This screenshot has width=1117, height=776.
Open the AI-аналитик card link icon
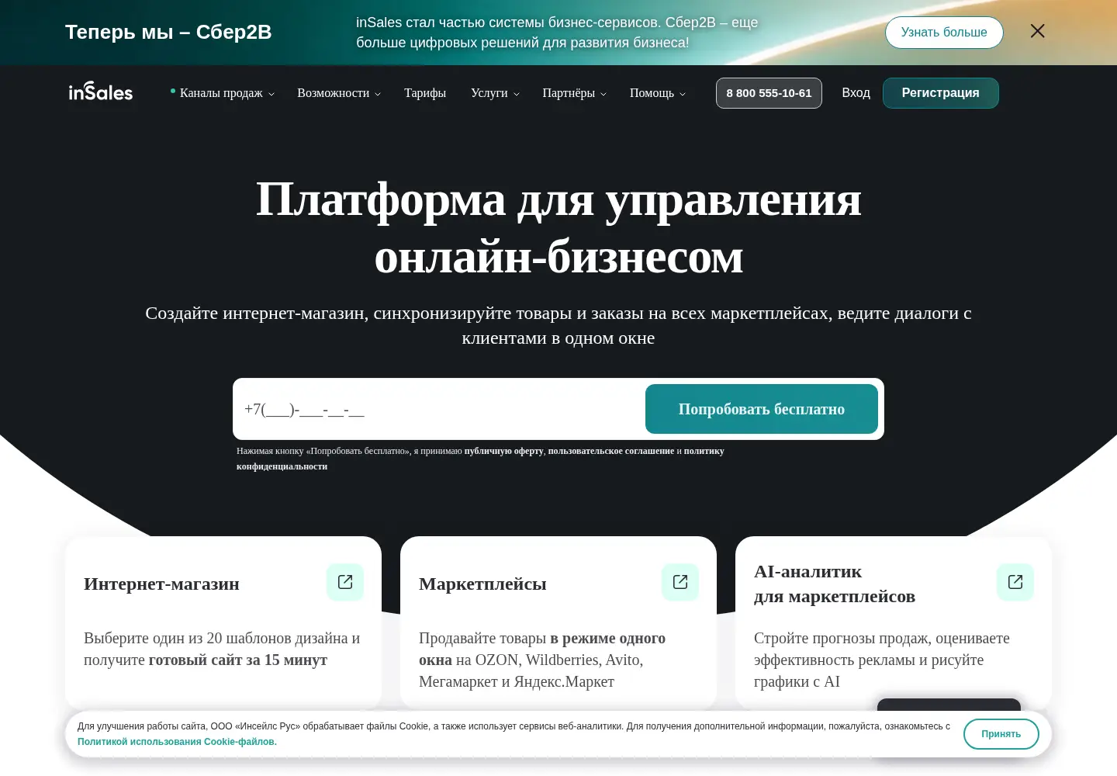pyautogui.click(x=1015, y=582)
